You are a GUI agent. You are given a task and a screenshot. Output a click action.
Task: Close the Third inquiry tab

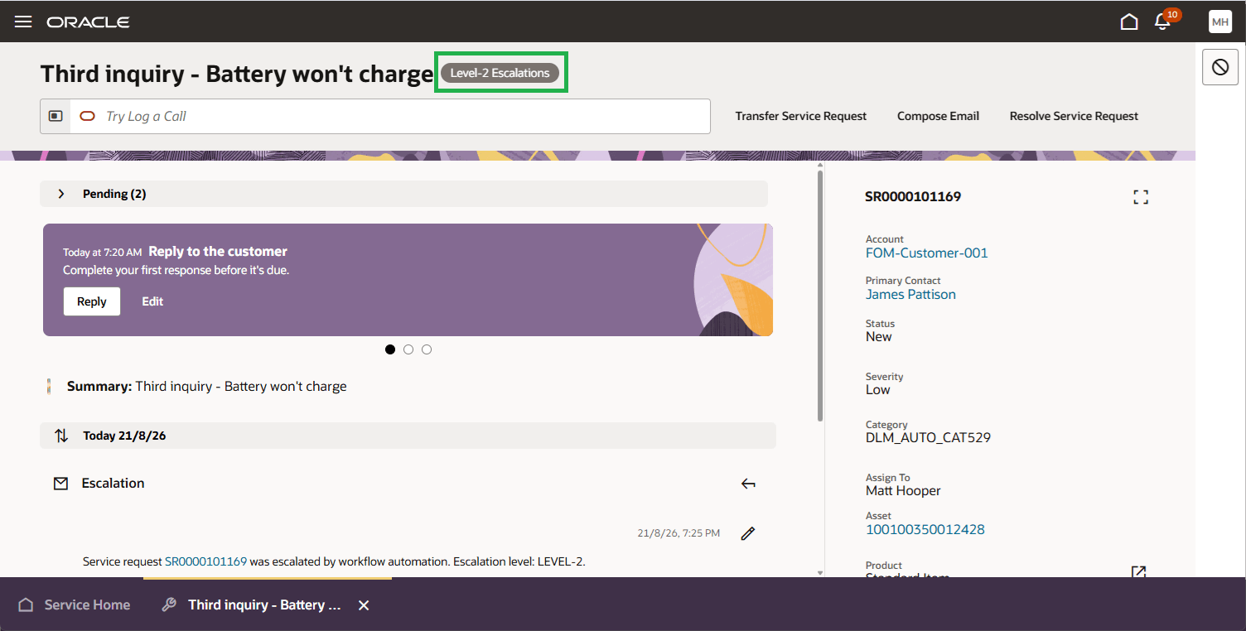tap(364, 605)
